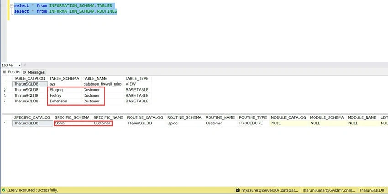Click the green query success icon

point(4,190)
